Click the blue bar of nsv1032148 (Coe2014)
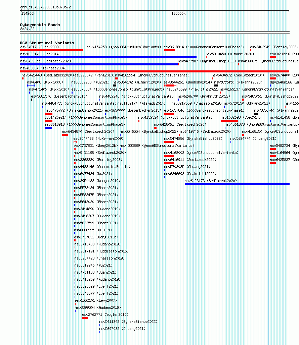The image size is (299, 345). pos(108,57)
